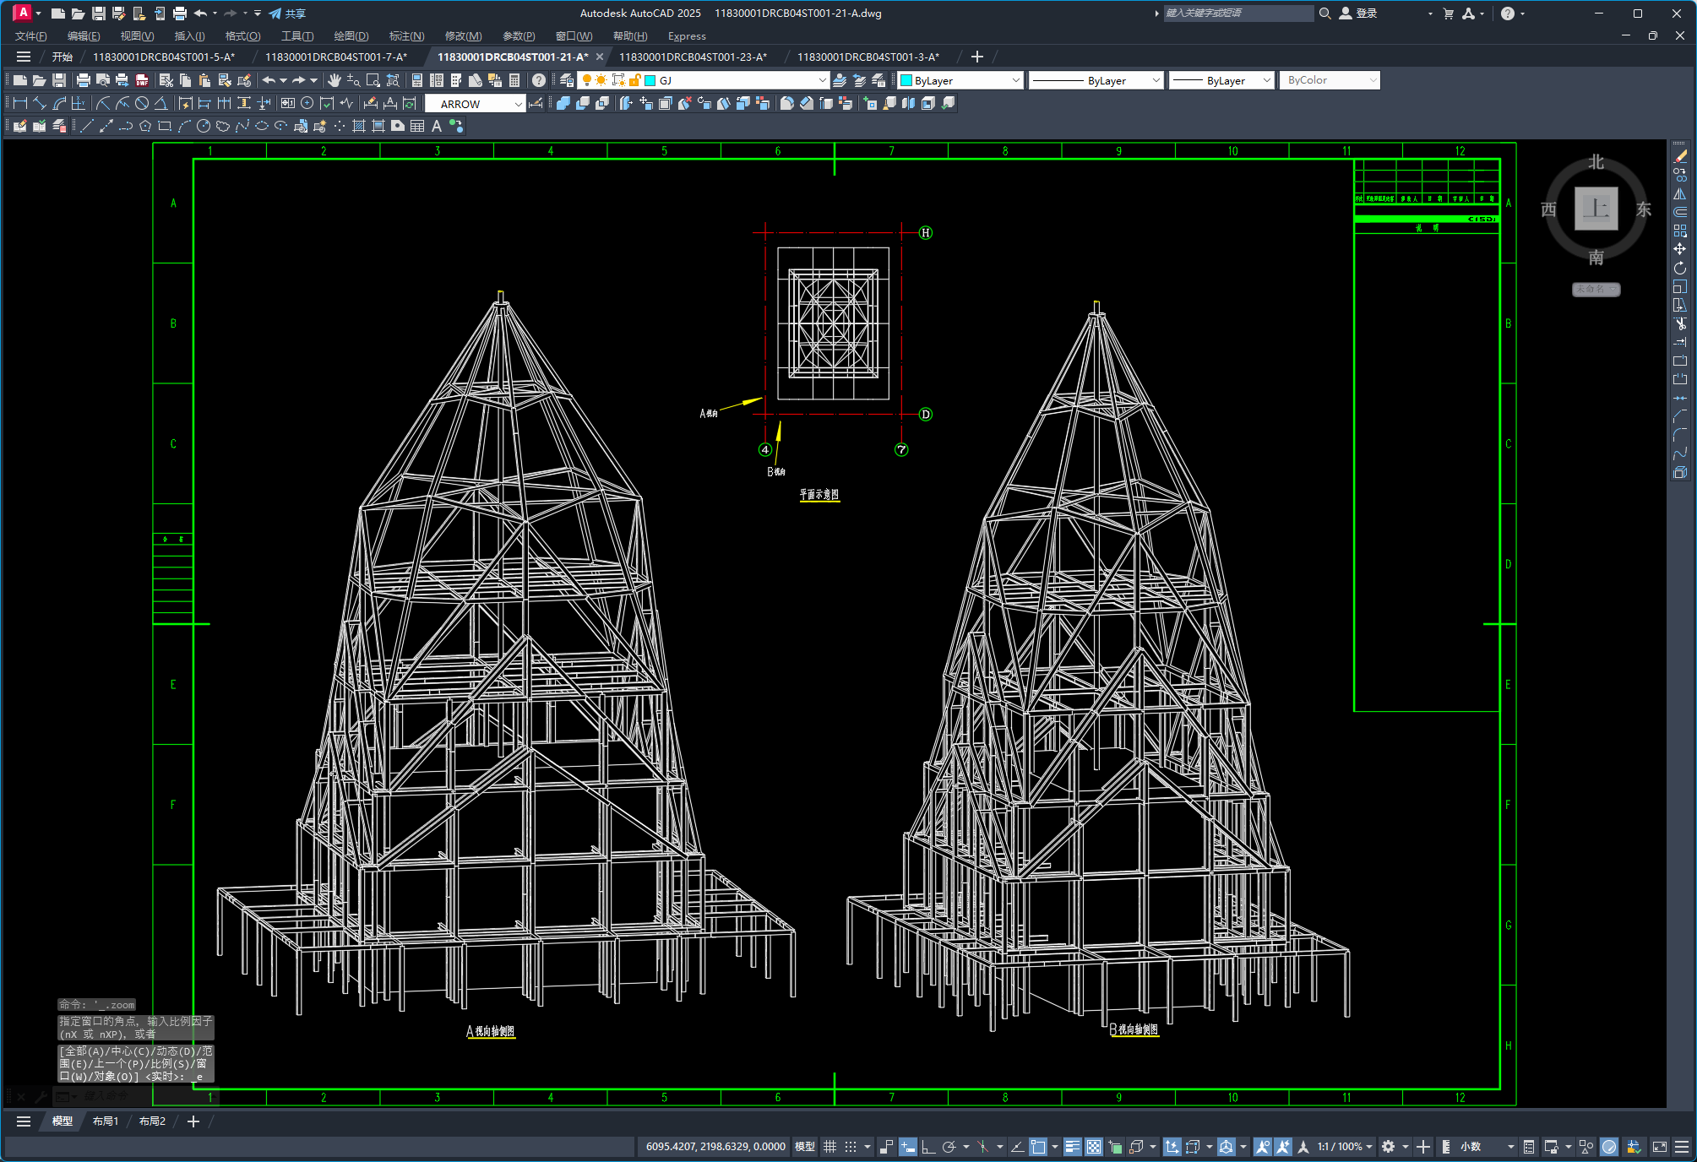This screenshot has width=1697, height=1162.
Task: Open the 标注(N) menu
Action: [x=406, y=35]
